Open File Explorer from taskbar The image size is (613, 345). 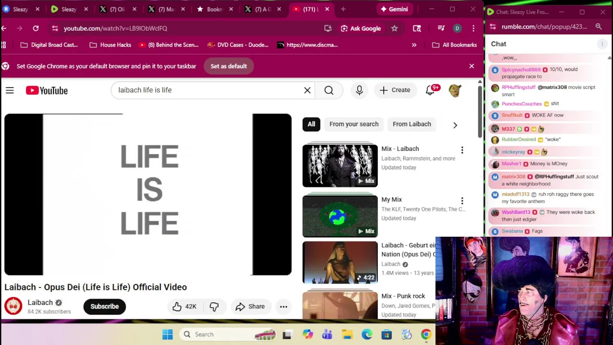(x=347, y=334)
